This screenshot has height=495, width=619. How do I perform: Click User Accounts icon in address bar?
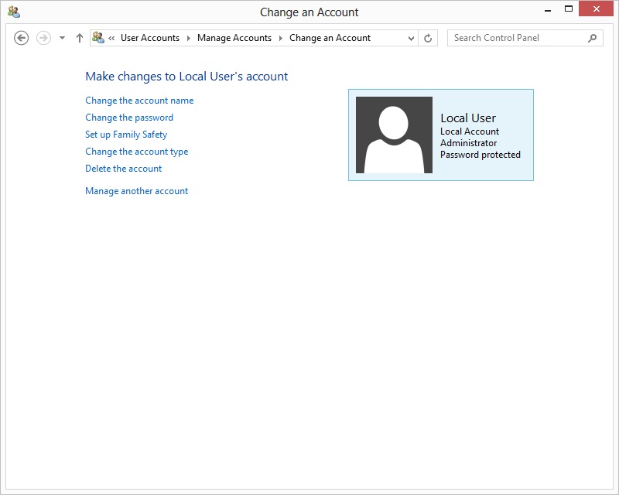(98, 38)
